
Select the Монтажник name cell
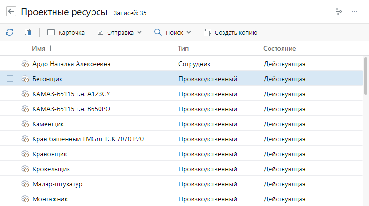tap(50, 199)
